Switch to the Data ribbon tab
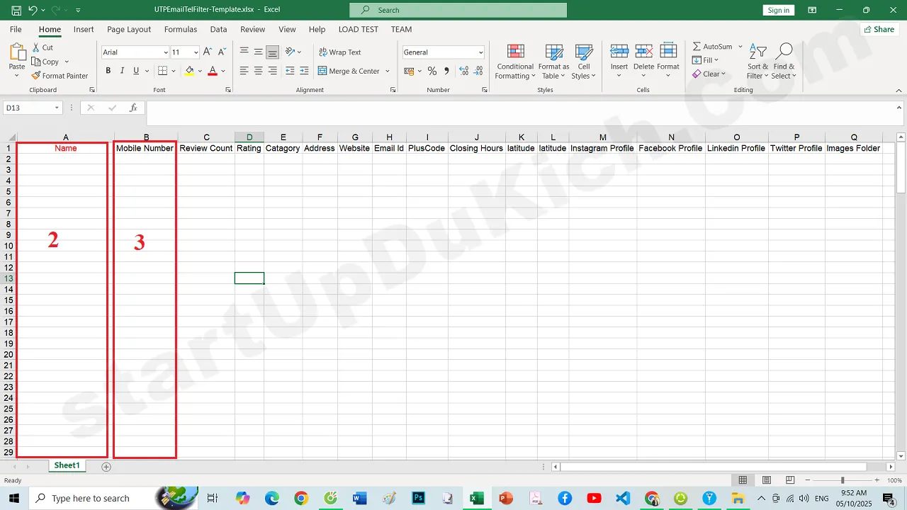The image size is (907, 510). pyautogui.click(x=218, y=29)
